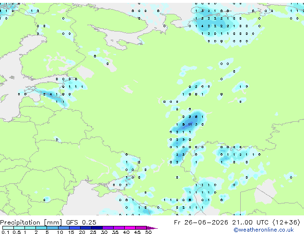Image resolution: width=304 pixels, height=234 pixels.
Task: Select the 35–40 mm violet legend swatch
Action: coord(118,228)
